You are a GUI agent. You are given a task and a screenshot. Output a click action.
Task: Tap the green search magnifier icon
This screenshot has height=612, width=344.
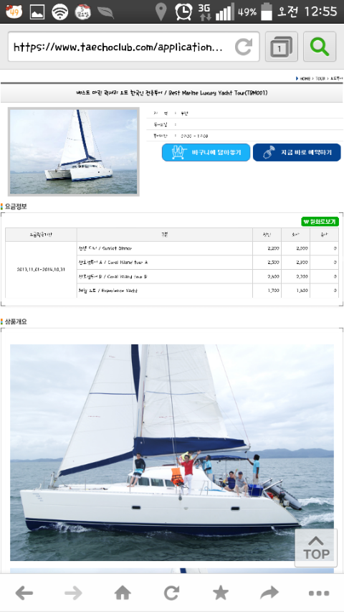pyautogui.click(x=320, y=47)
